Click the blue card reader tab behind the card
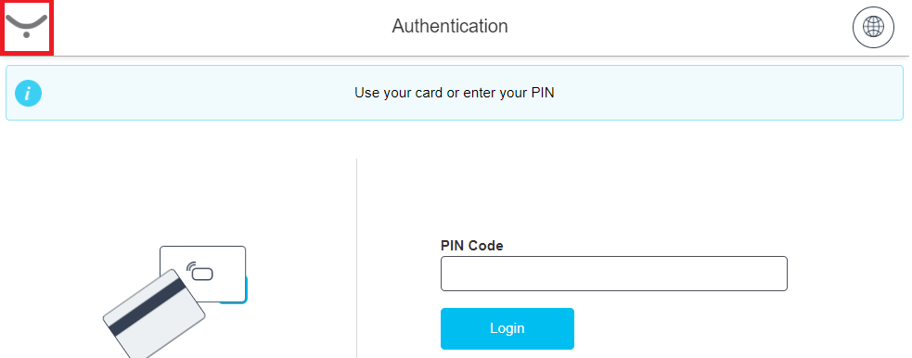This screenshot has width=912, height=358. pos(244,289)
